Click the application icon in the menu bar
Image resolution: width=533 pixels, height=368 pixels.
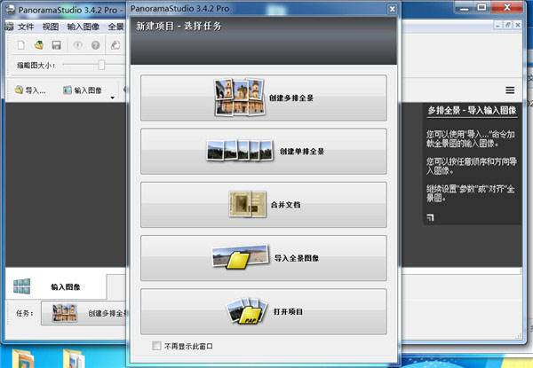pos(9,27)
